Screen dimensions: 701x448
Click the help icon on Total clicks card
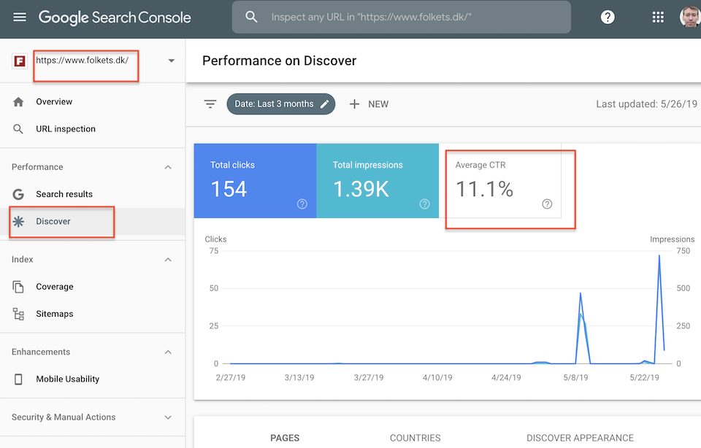(302, 204)
